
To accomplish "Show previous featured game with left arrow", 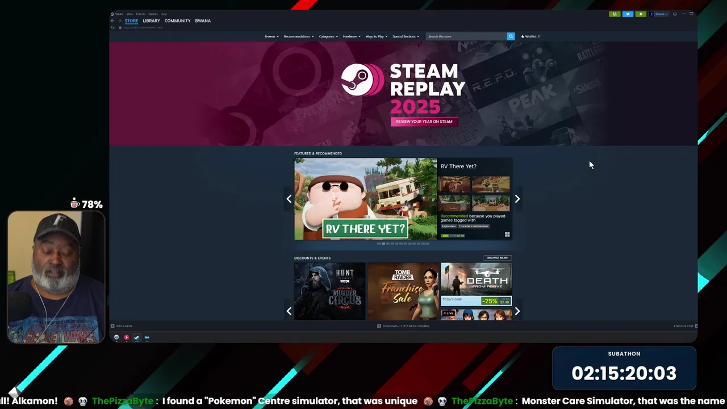I will 289,199.
